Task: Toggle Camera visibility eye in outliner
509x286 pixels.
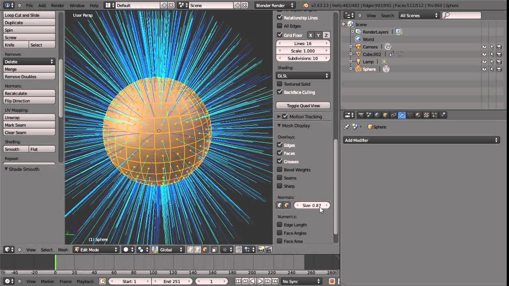Action: point(484,47)
